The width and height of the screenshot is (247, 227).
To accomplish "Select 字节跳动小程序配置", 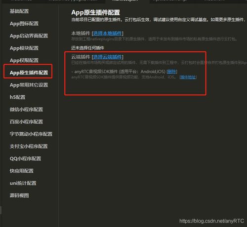I will (x=31, y=134).
